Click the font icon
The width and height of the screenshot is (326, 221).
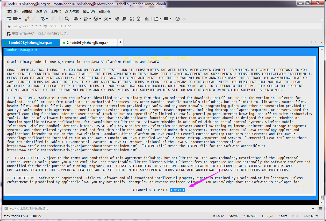(x=106, y=19)
